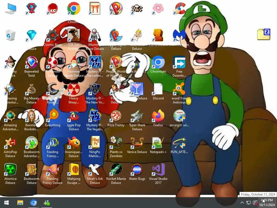
Task: Select the Malwarebytes desktop shortcut
Action: 179,35
